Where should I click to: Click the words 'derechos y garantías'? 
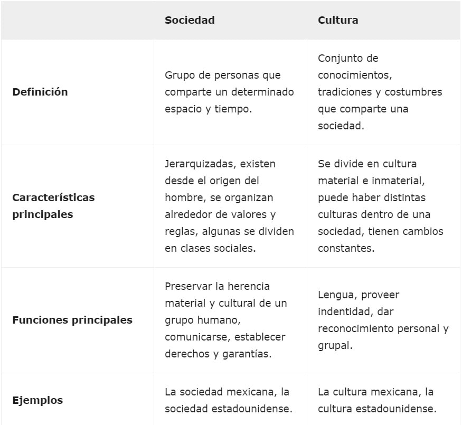218,354
